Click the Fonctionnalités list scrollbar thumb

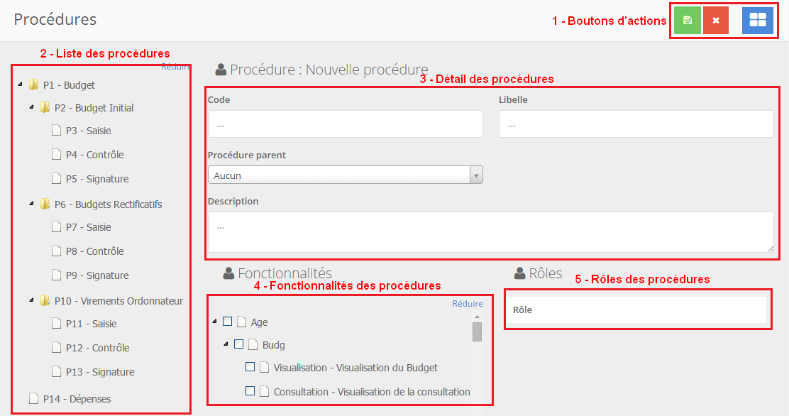[x=478, y=332]
